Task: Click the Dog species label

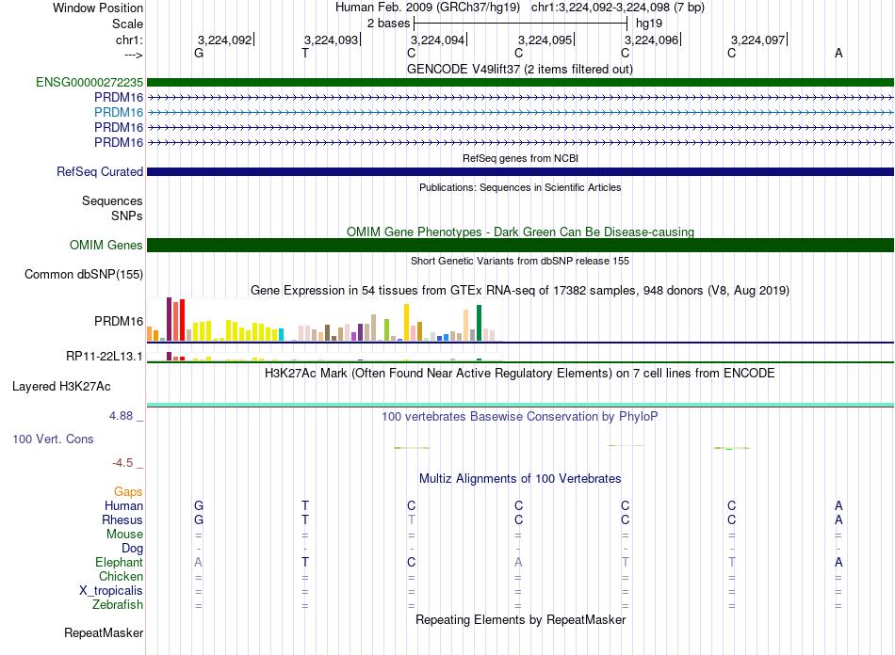Action: pos(133,549)
